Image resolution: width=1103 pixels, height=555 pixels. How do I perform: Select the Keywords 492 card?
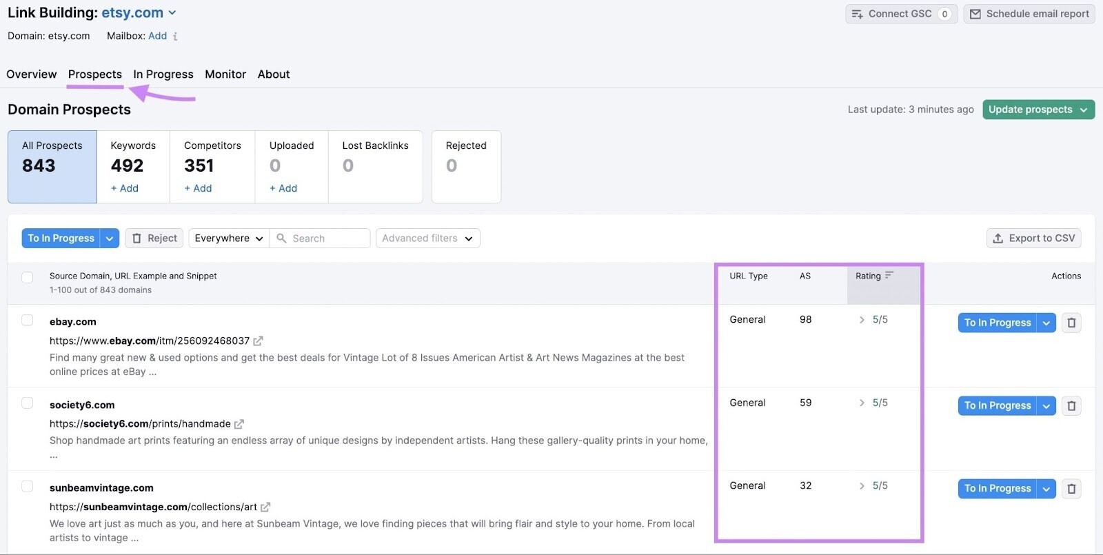click(x=134, y=167)
